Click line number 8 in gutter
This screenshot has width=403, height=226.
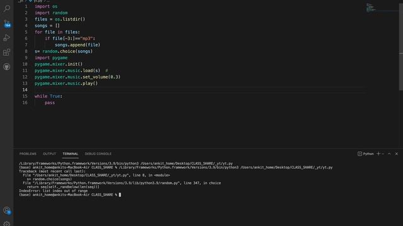[26, 51]
